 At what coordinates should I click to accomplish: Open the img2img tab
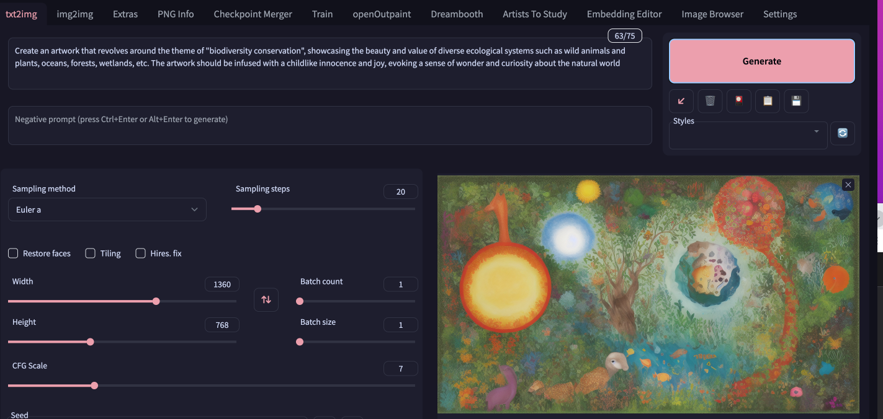[75, 14]
